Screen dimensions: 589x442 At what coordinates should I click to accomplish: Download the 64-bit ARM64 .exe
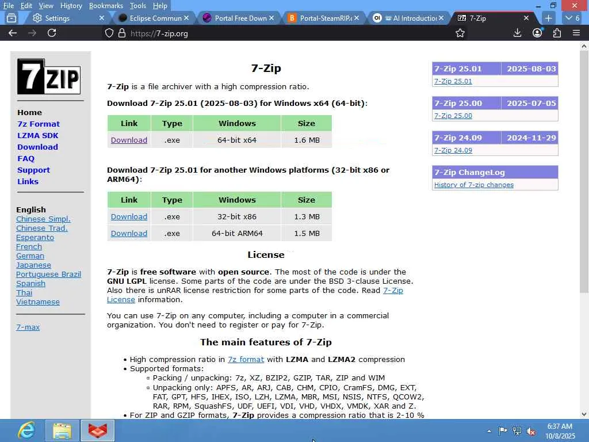(129, 233)
